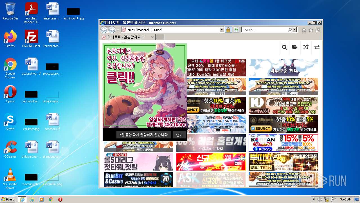Open the recent pages dropdown arrow
This screenshot has width=360, height=203.
tap(118, 30)
